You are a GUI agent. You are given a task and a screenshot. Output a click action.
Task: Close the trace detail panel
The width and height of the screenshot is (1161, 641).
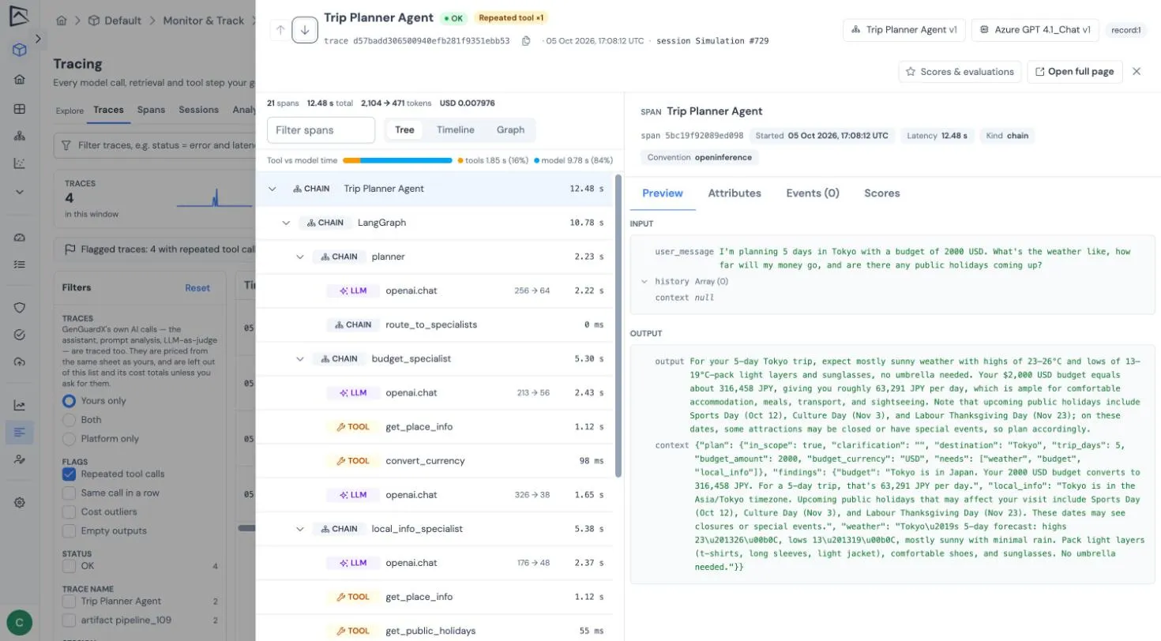point(1137,71)
